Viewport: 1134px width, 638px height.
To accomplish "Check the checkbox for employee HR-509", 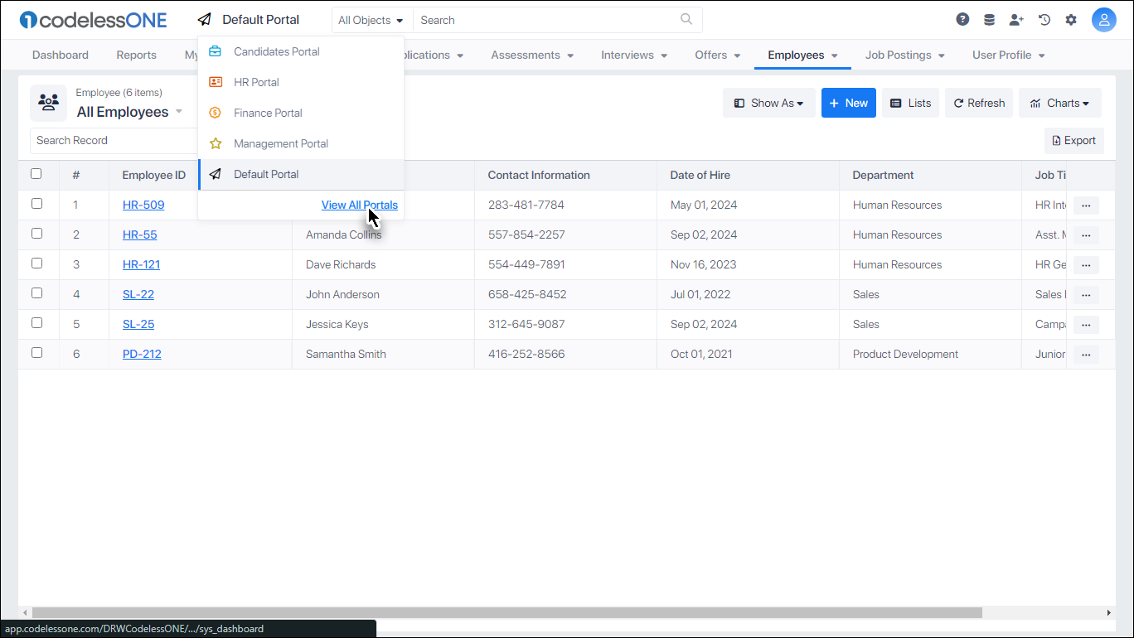I will pyautogui.click(x=36, y=204).
